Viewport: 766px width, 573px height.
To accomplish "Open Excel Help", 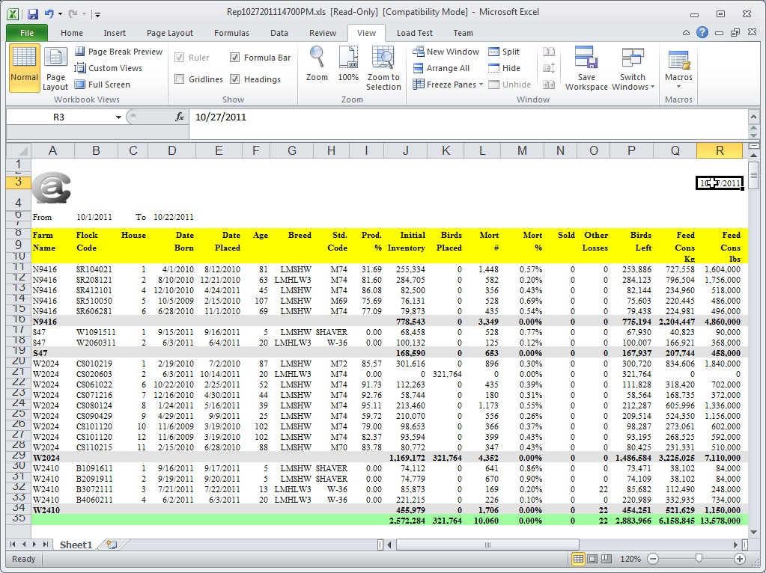I will 702,33.
